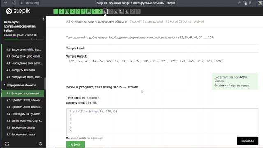Open the fourteenth step gray code square

point(127,11)
